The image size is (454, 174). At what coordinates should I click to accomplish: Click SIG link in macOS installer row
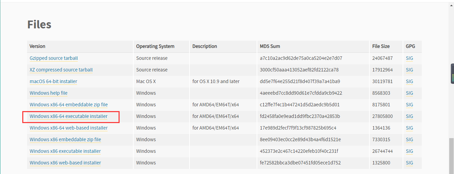click(x=409, y=81)
